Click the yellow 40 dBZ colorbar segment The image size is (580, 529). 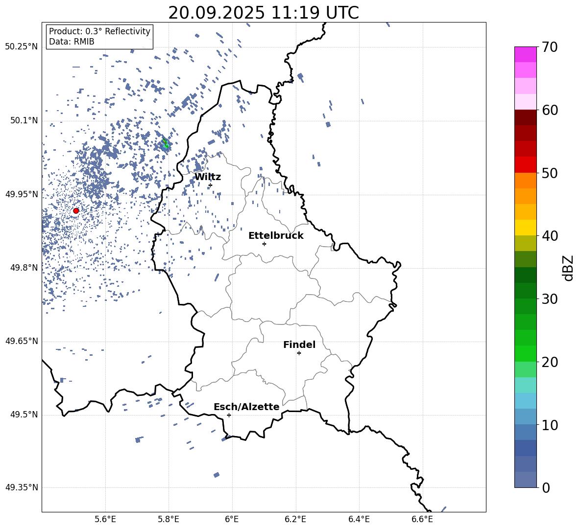(x=525, y=228)
